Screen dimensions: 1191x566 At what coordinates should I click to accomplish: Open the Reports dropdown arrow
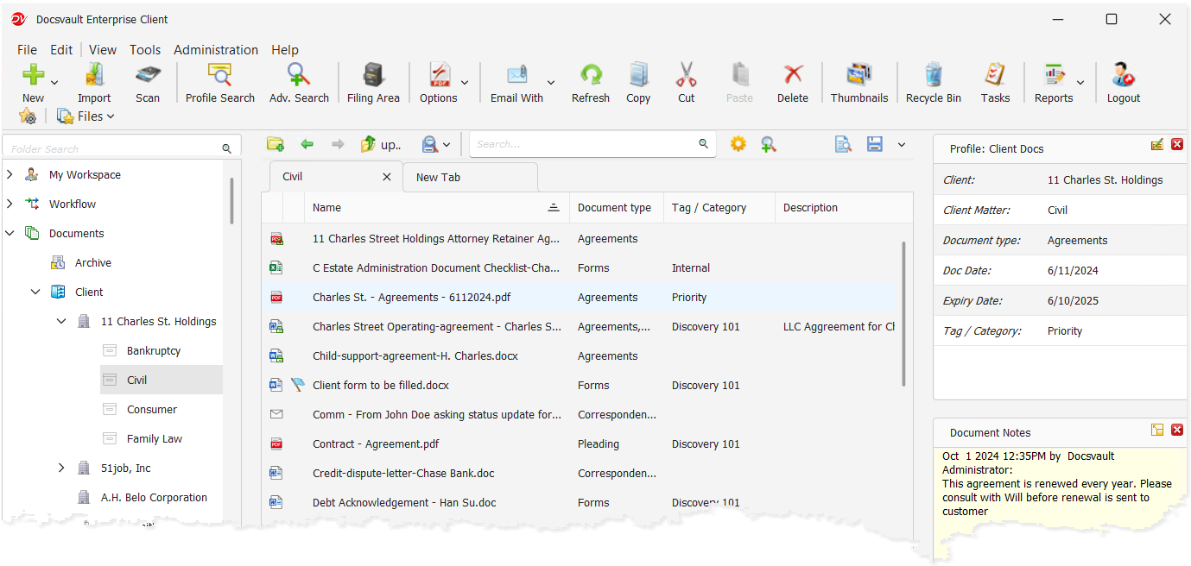(1080, 83)
